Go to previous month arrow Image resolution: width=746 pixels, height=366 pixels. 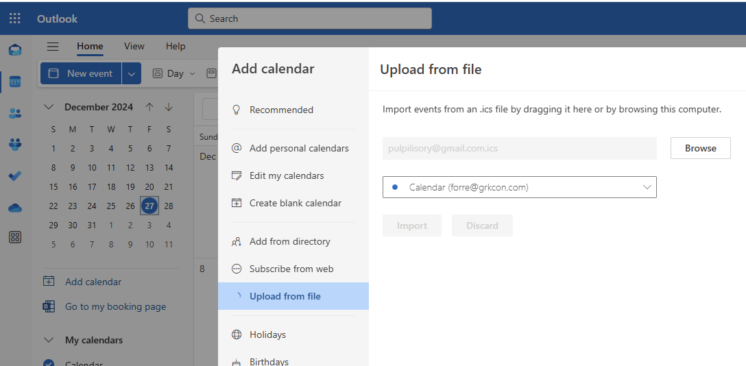[149, 107]
